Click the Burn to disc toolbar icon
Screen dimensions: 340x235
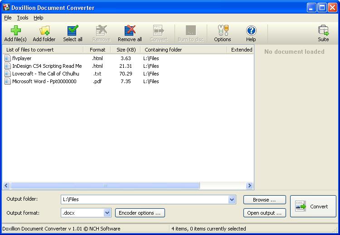(x=191, y=30)
